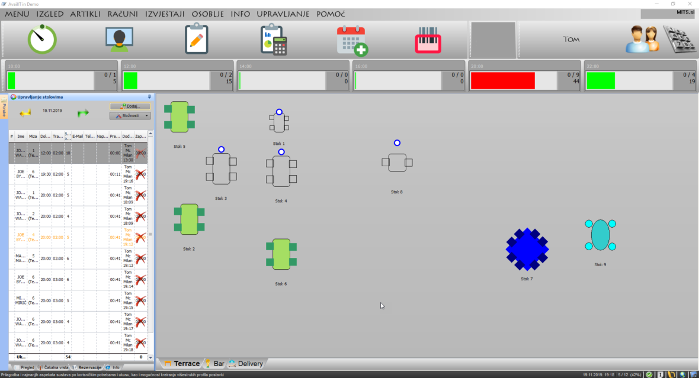Image resolution: width=699 pixels, height=378 pixels.
Task: Switch to the Bar floor tab
Action: tap(214, 363)
